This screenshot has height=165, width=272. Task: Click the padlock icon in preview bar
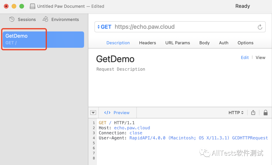pos(265,113)
